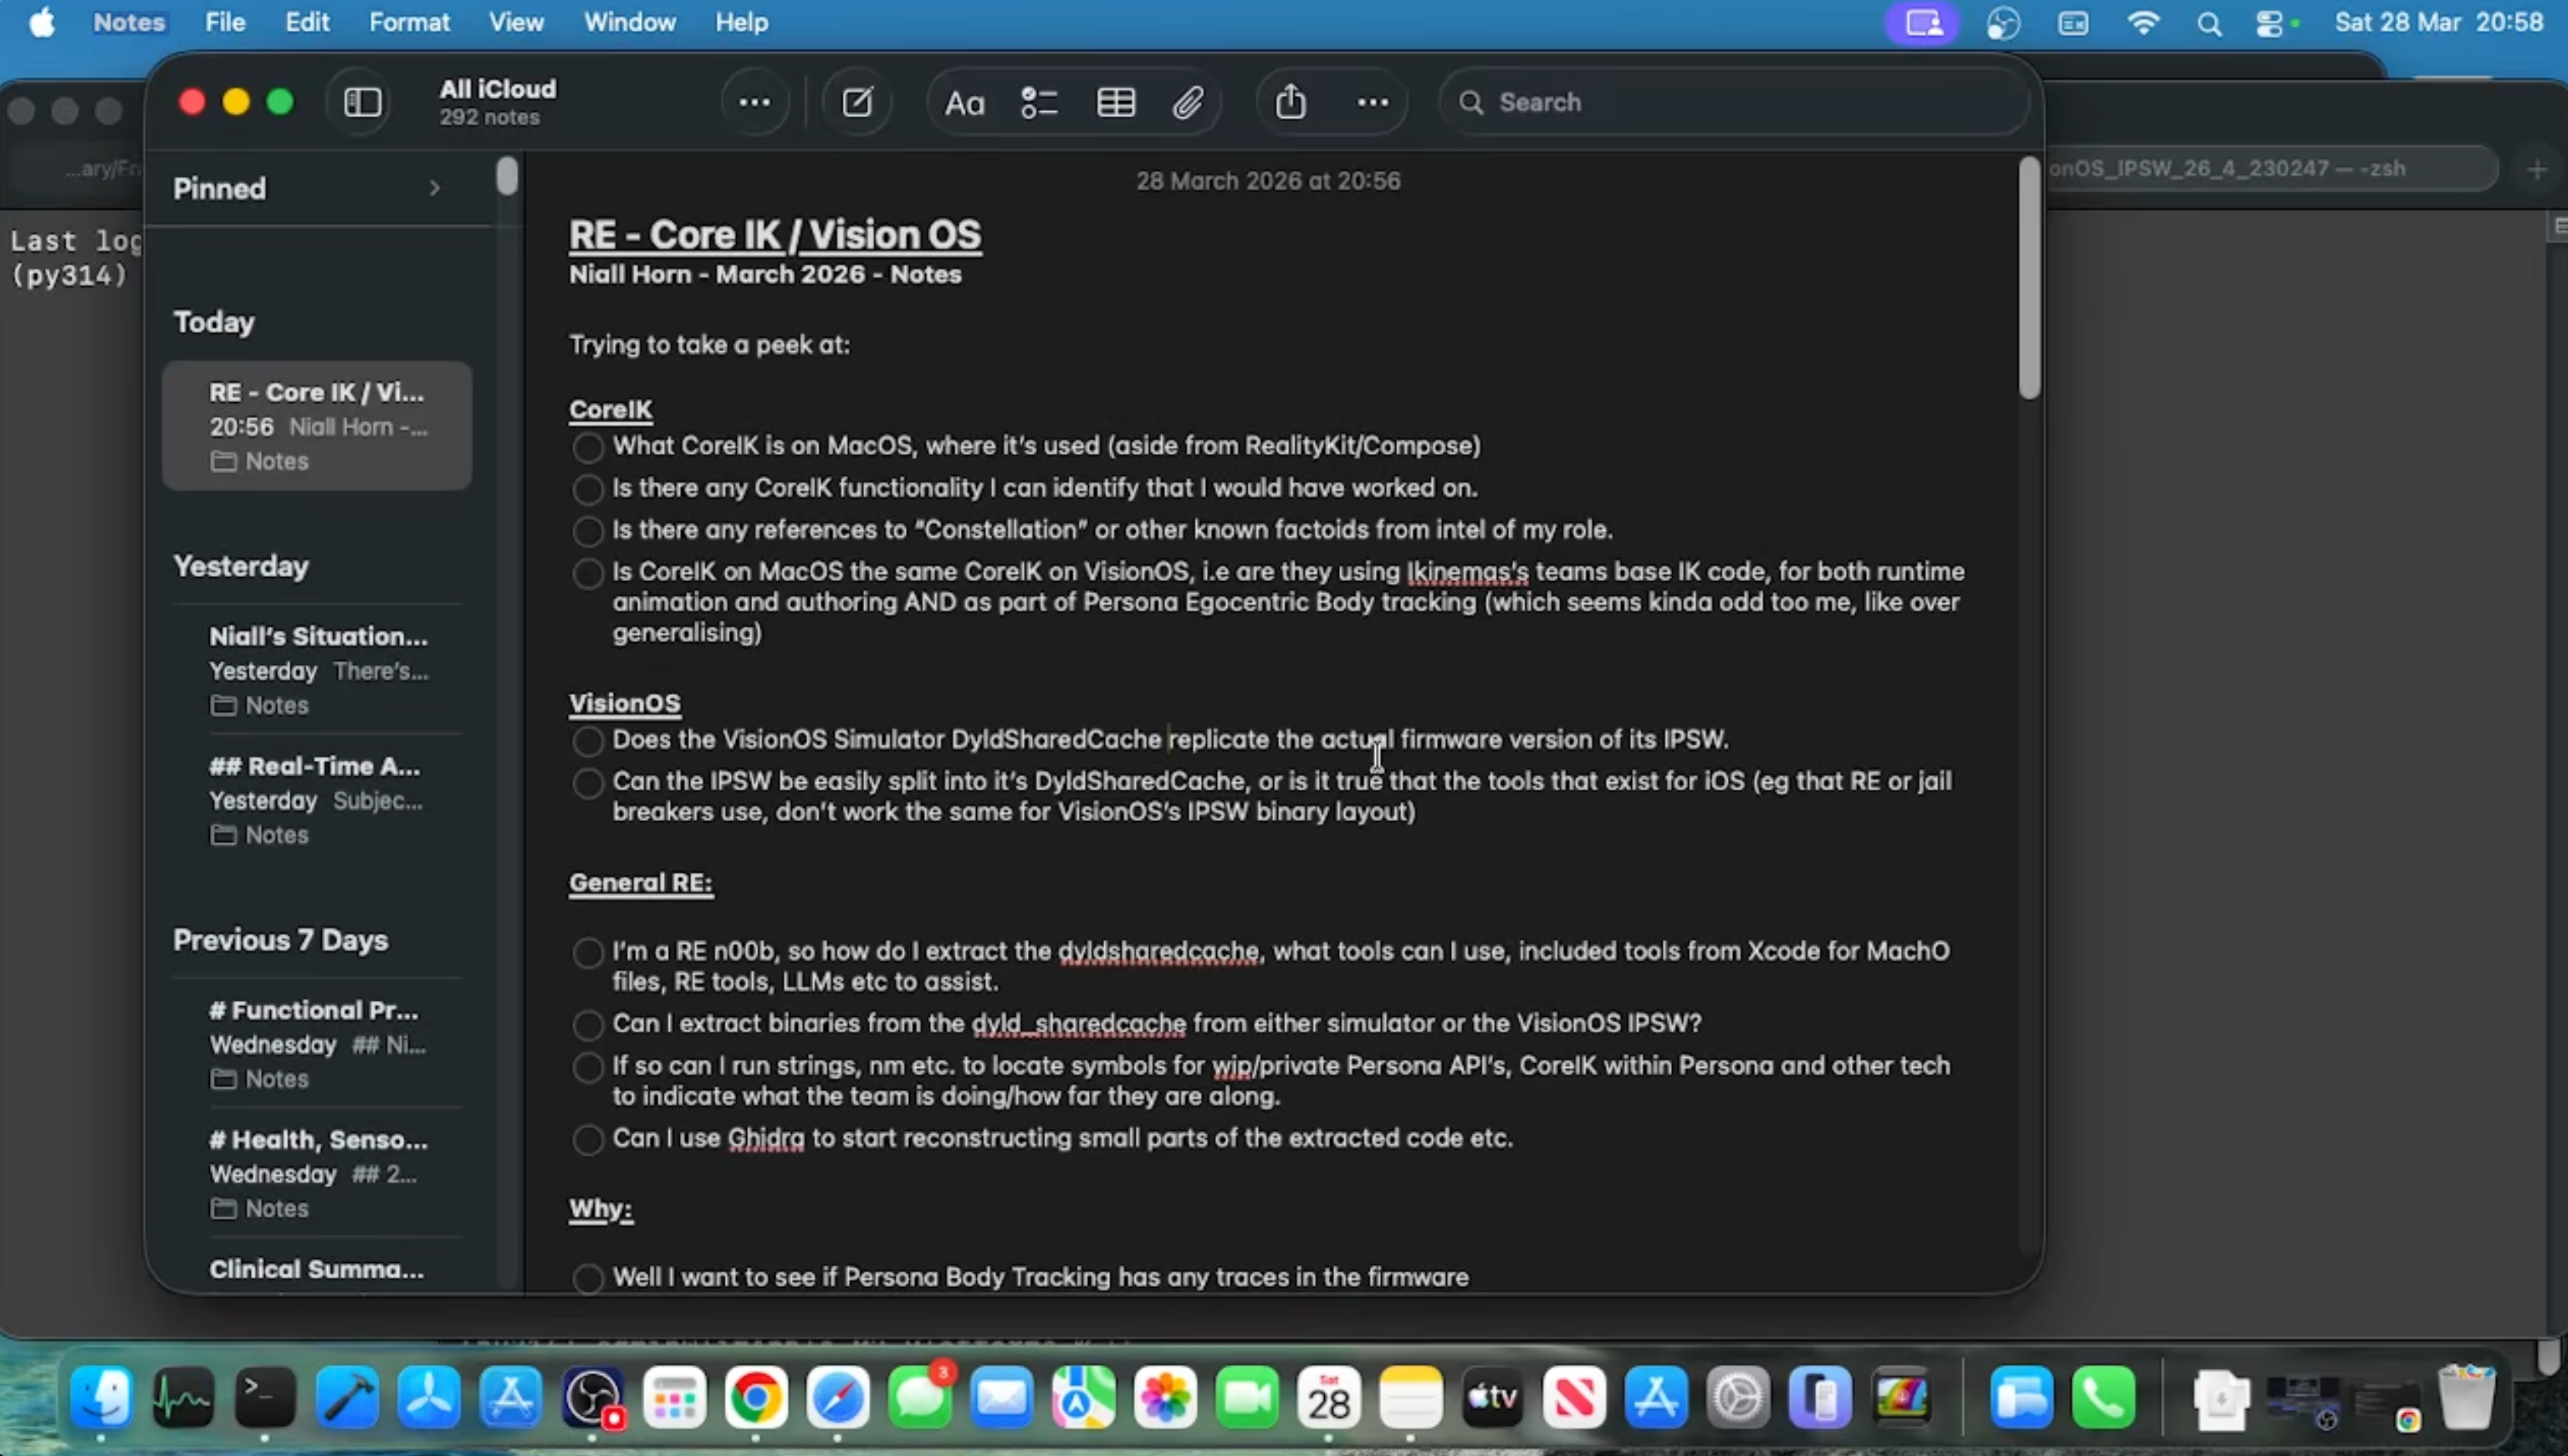Check "Is CoreIK on MacOS the same" item
The width and height of the screenshot is (2568, 1456).
click(588, 573)
